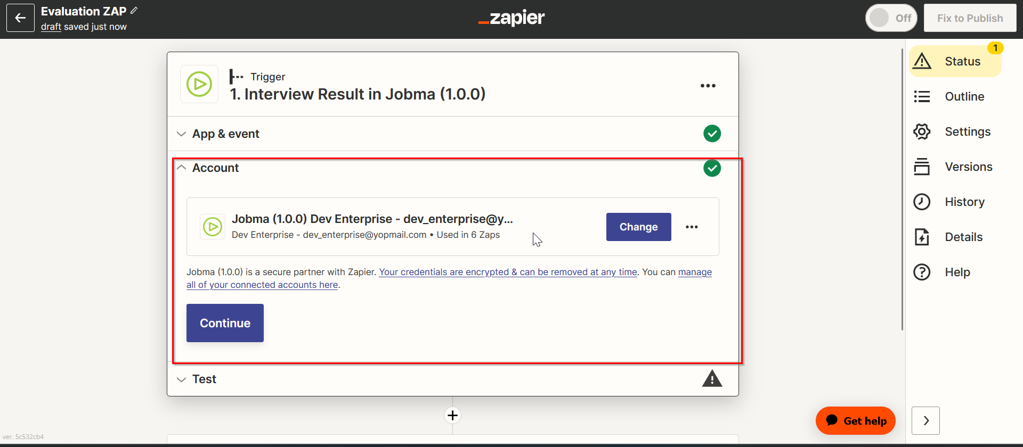Expand the App & event section chevron

(181, 134)
